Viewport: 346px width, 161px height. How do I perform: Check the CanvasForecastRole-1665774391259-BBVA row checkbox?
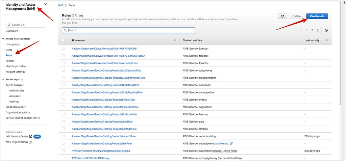(x=63, y=56)
